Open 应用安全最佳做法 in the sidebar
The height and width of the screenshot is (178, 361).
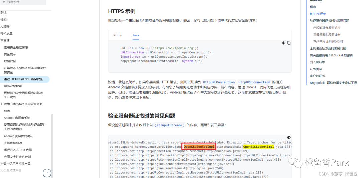tap(16, 47)
